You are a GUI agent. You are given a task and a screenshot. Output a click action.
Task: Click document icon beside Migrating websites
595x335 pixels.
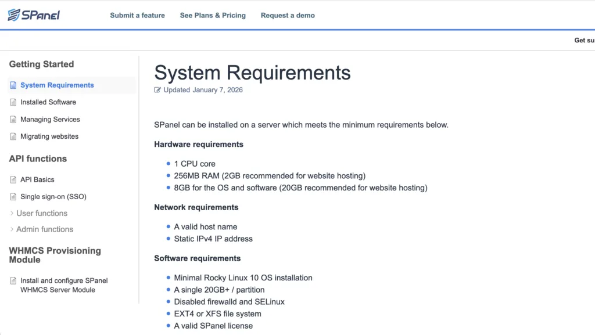[13, 136]
